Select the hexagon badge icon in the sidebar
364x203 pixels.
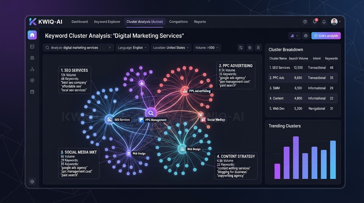click(x=32, y=80)
